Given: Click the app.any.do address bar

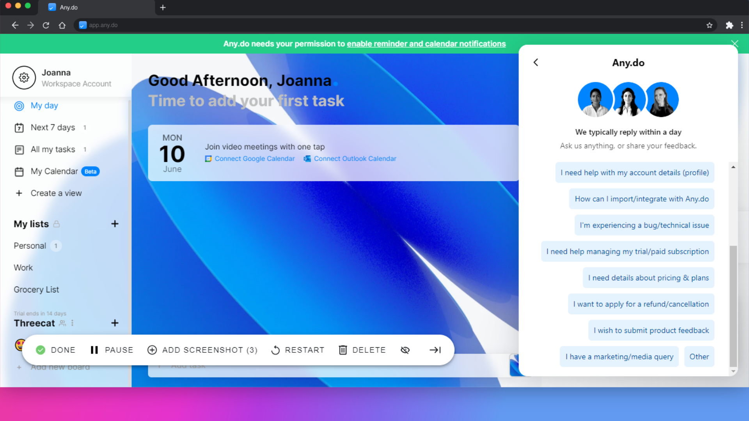Looking at the screenshot, I should (x=395, y=25).
